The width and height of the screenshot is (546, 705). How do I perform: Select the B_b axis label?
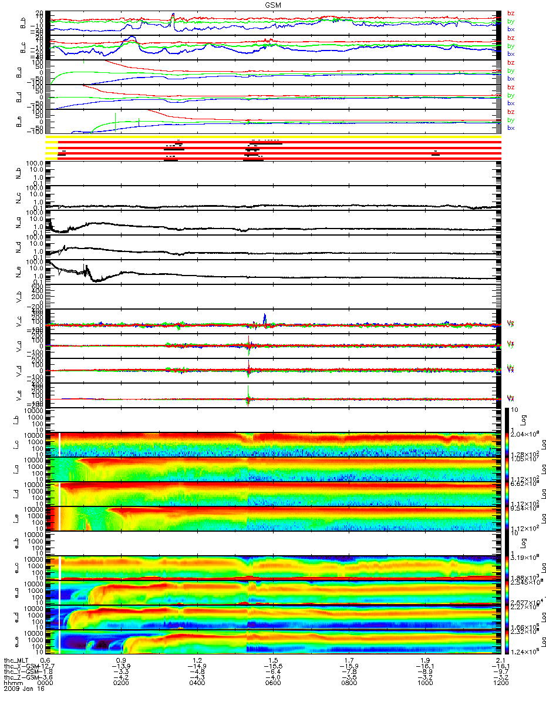click(24, 23)
